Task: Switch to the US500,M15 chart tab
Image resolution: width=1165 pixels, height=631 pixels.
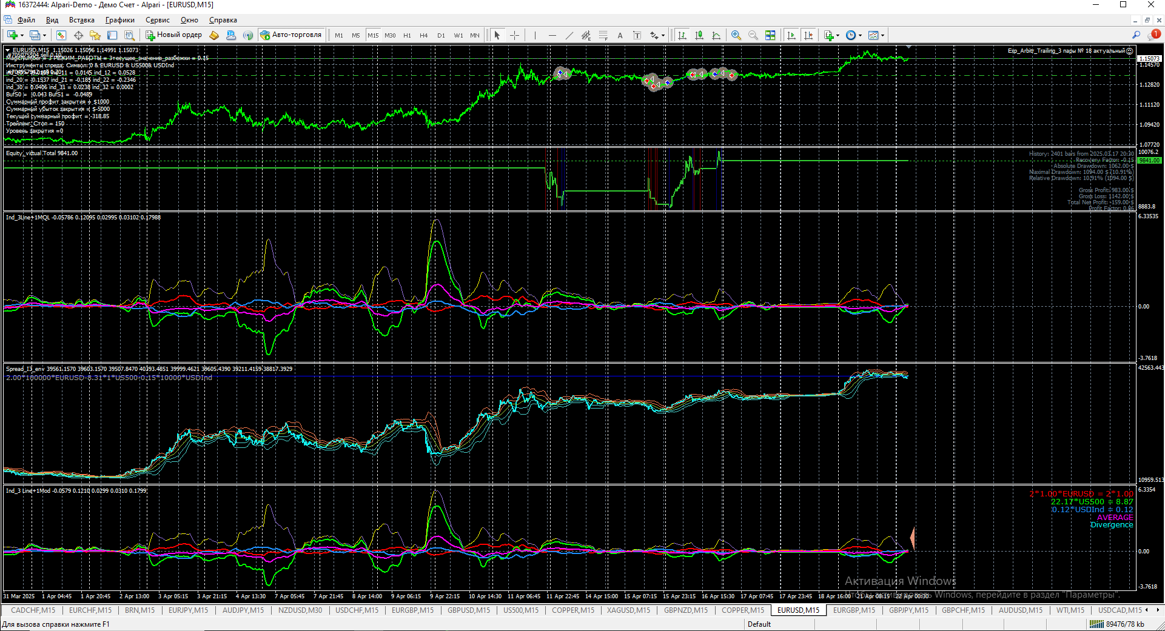Action: (x=521, y=610)
